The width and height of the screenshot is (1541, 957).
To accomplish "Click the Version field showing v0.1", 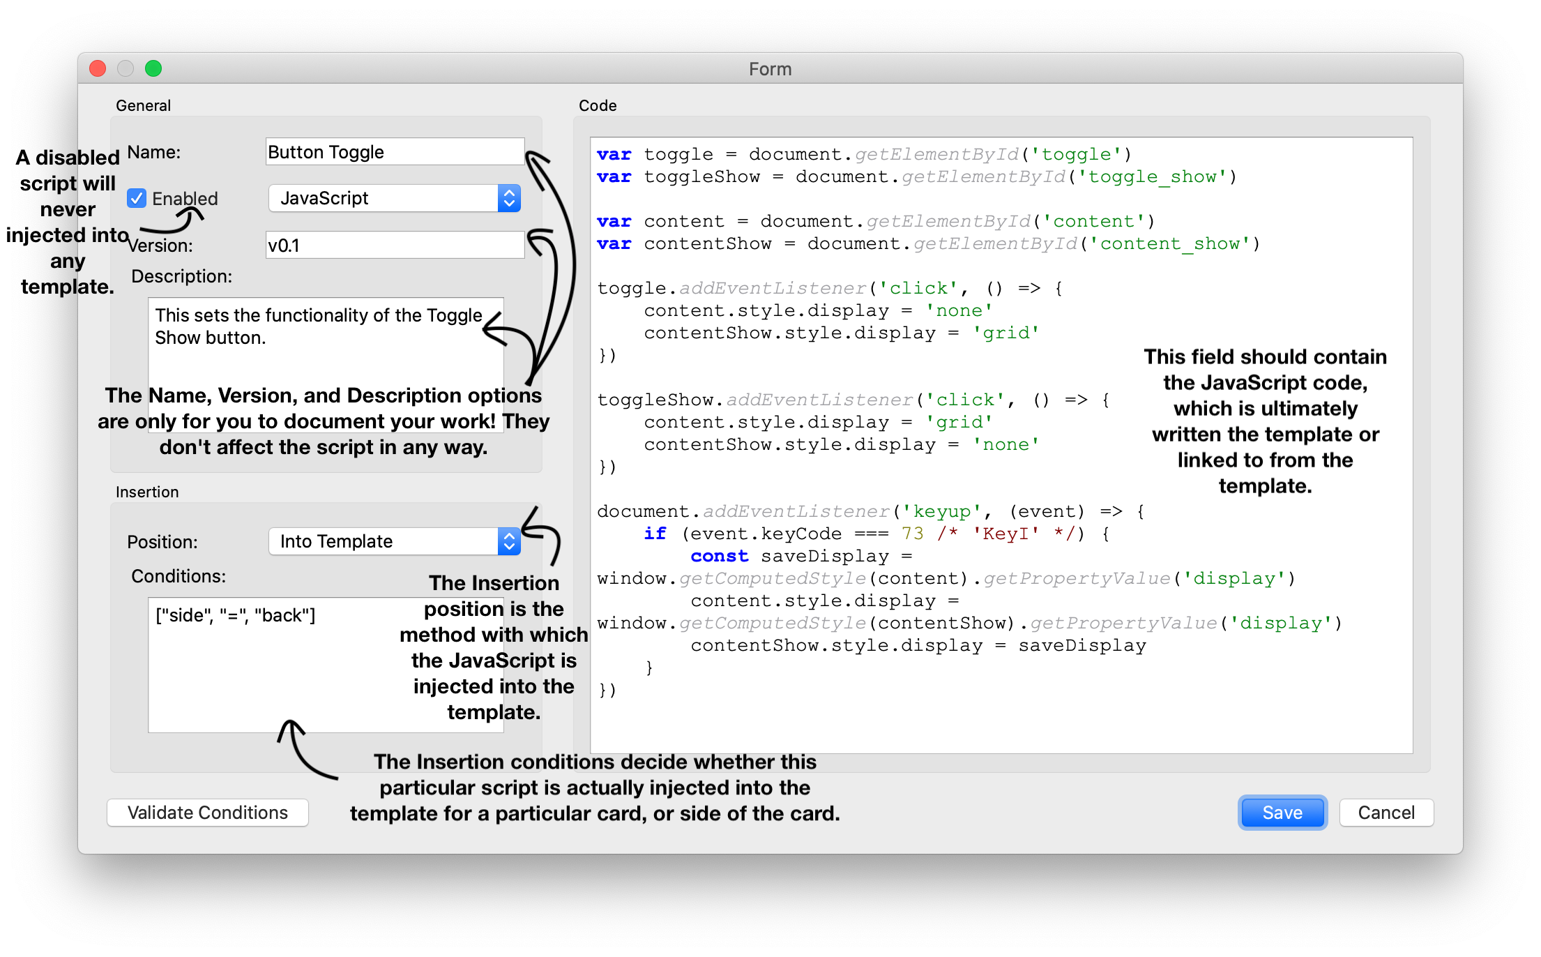I will point(395,246).
